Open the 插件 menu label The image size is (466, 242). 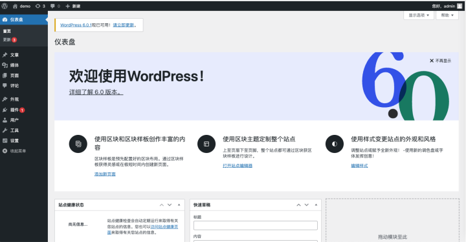(14, 110)
